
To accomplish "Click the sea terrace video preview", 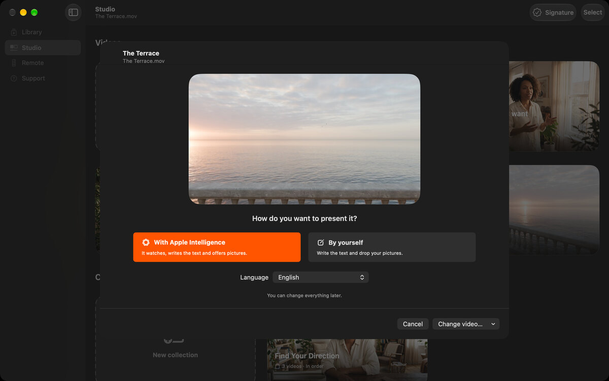I will (x=304, y=139).
